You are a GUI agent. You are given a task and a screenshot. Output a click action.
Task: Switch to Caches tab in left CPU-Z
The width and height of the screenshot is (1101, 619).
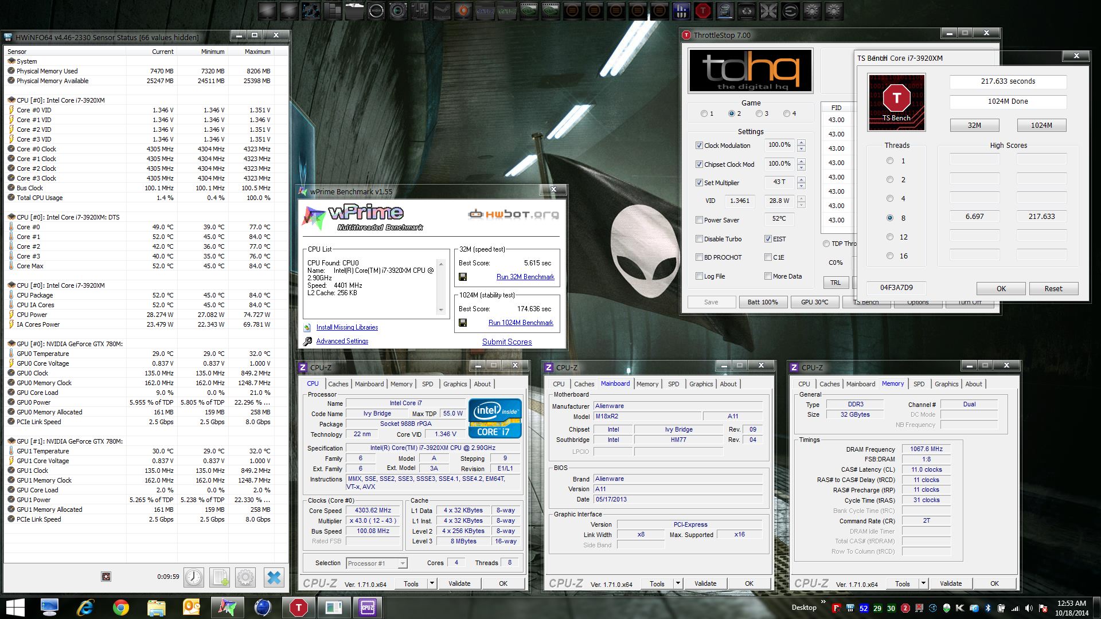(338, 384)
